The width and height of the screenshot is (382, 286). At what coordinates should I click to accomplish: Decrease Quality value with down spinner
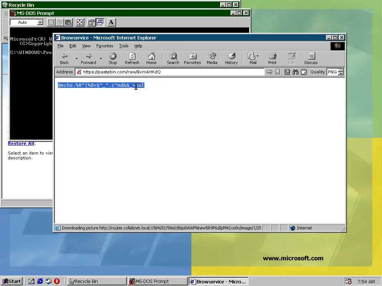[x=341, y=73]
